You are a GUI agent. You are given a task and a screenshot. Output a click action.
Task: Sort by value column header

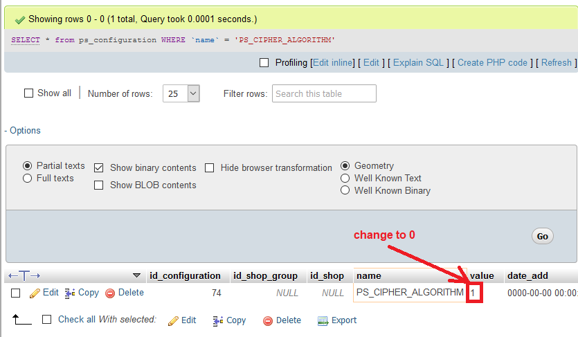tap(482, 276)
